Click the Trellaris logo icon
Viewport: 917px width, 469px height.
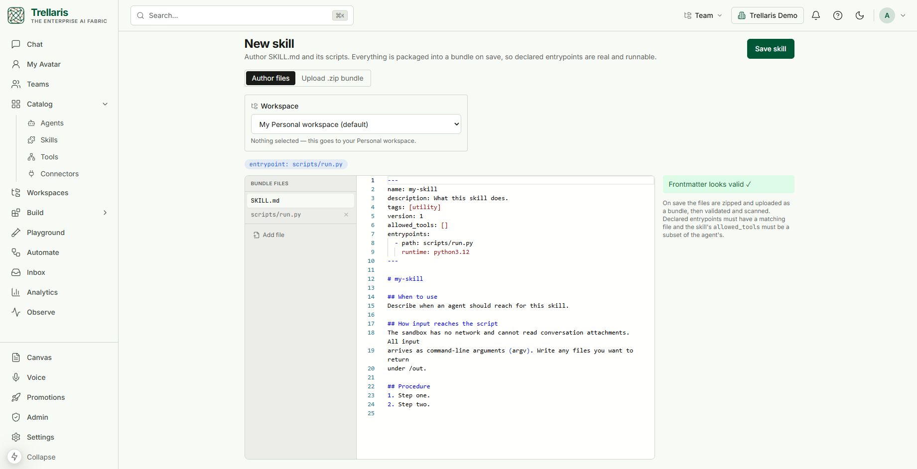tap(16, 15)
